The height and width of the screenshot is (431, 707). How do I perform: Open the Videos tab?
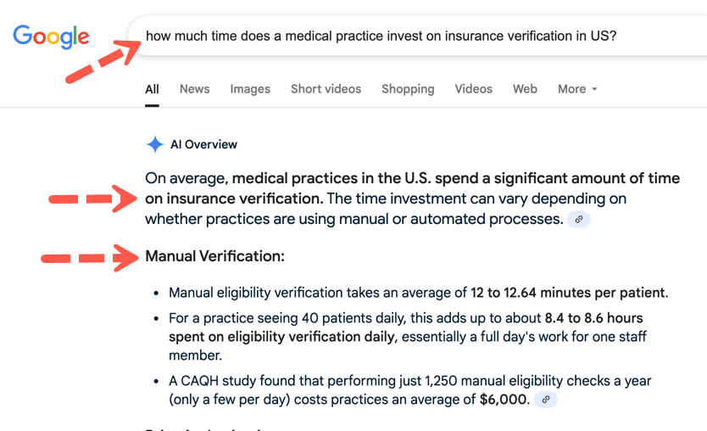[473, 89]
